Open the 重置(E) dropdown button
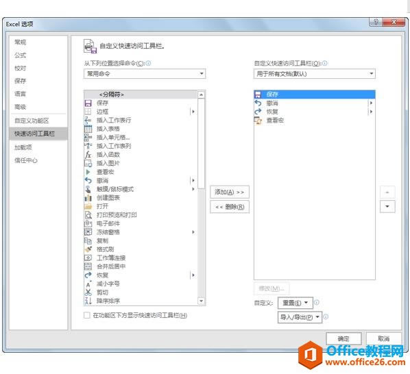This screenshot has height=374, width=410. pyautogui.click(x=296, y=303)
